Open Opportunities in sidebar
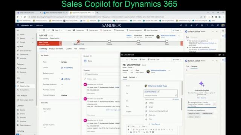241x135 pixels. 25,86
